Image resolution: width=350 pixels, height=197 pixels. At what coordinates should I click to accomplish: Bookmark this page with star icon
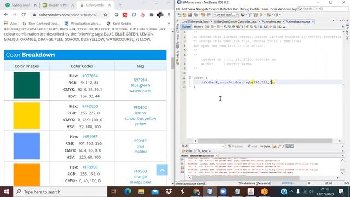coord(106,15)
